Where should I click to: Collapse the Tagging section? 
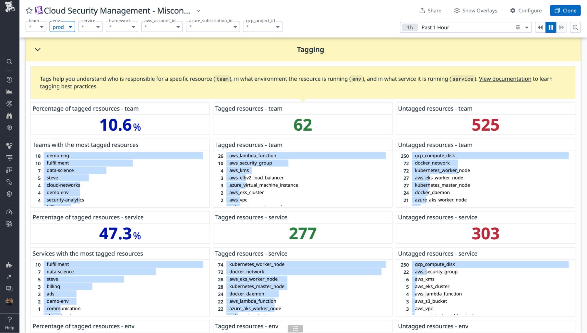click(37, 50)
